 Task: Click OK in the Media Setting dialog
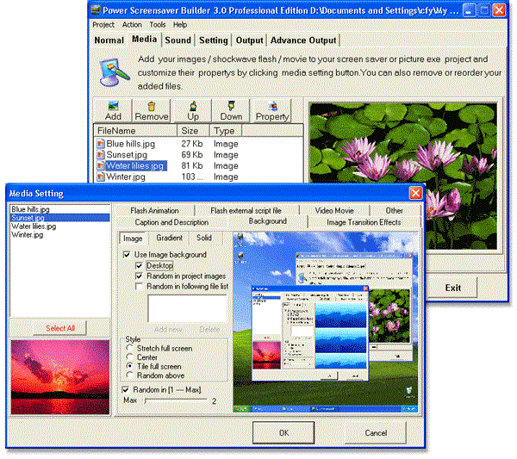[x=283, y=432]
